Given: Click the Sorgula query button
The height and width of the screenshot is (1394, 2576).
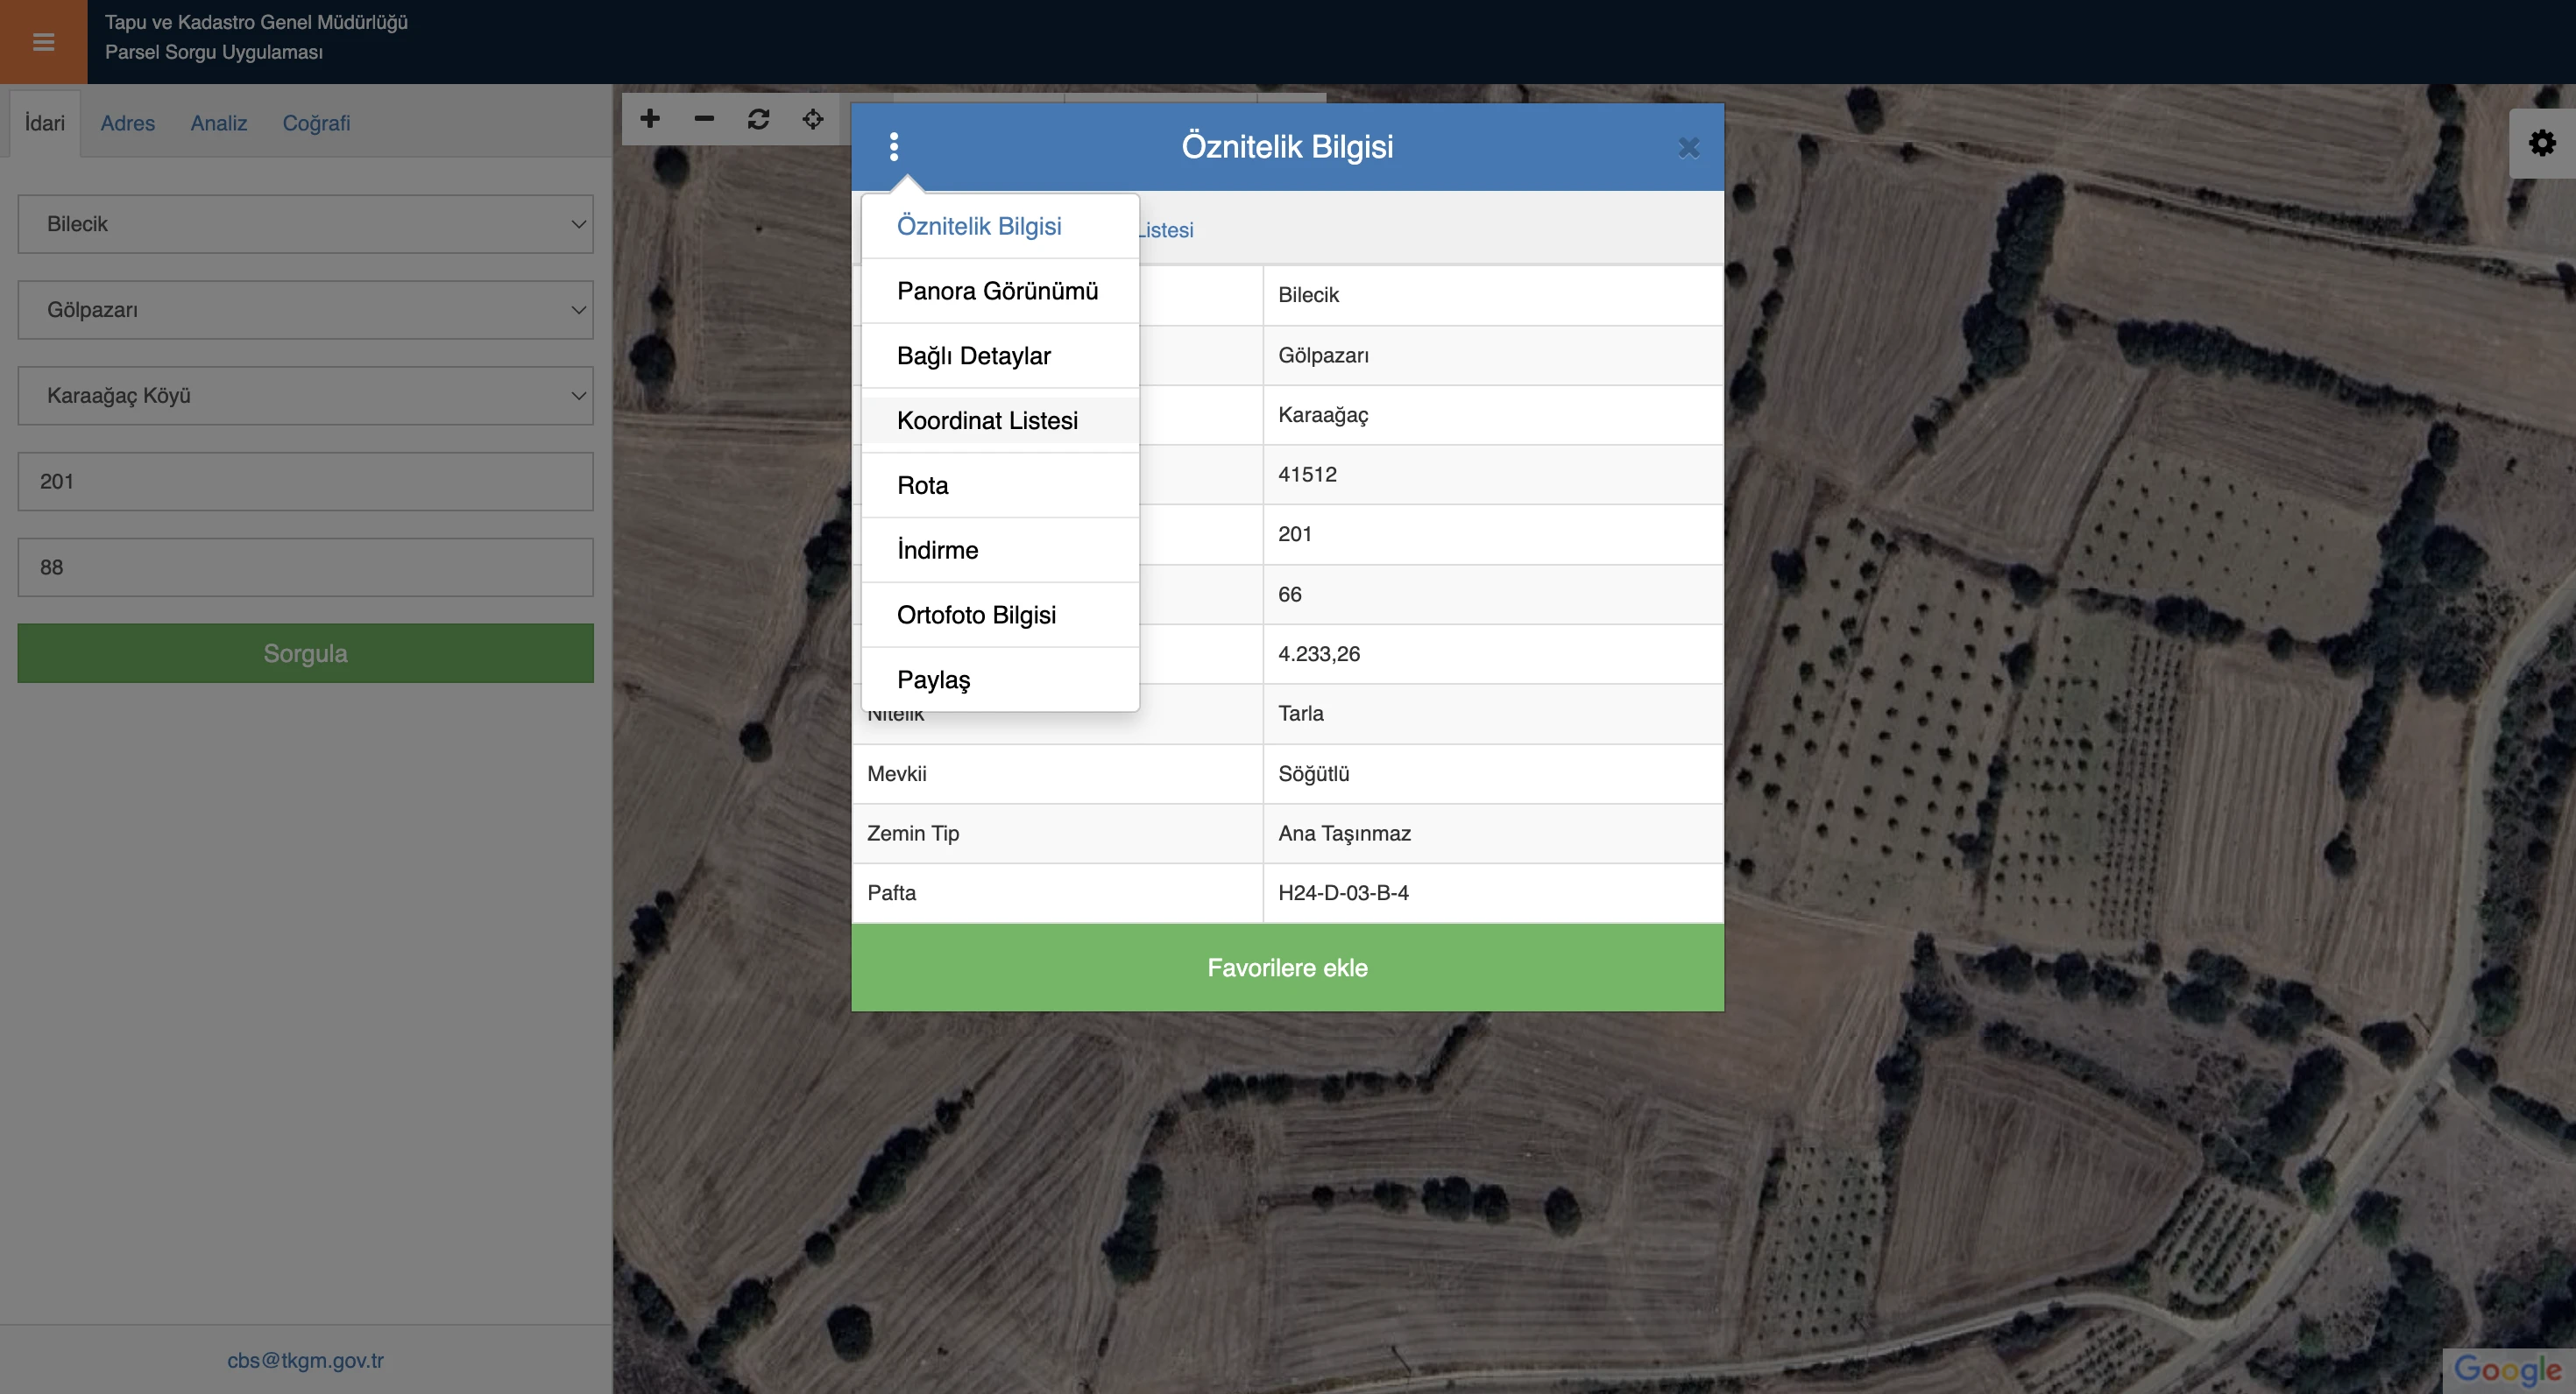Looking at the screenshot, I should point(305,653).
